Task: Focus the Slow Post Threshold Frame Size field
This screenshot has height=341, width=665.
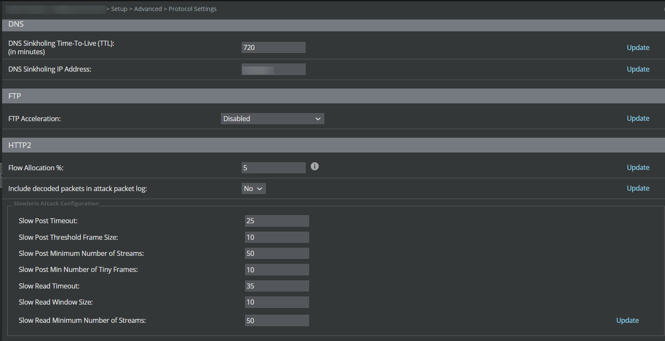Action: (277, 237)
